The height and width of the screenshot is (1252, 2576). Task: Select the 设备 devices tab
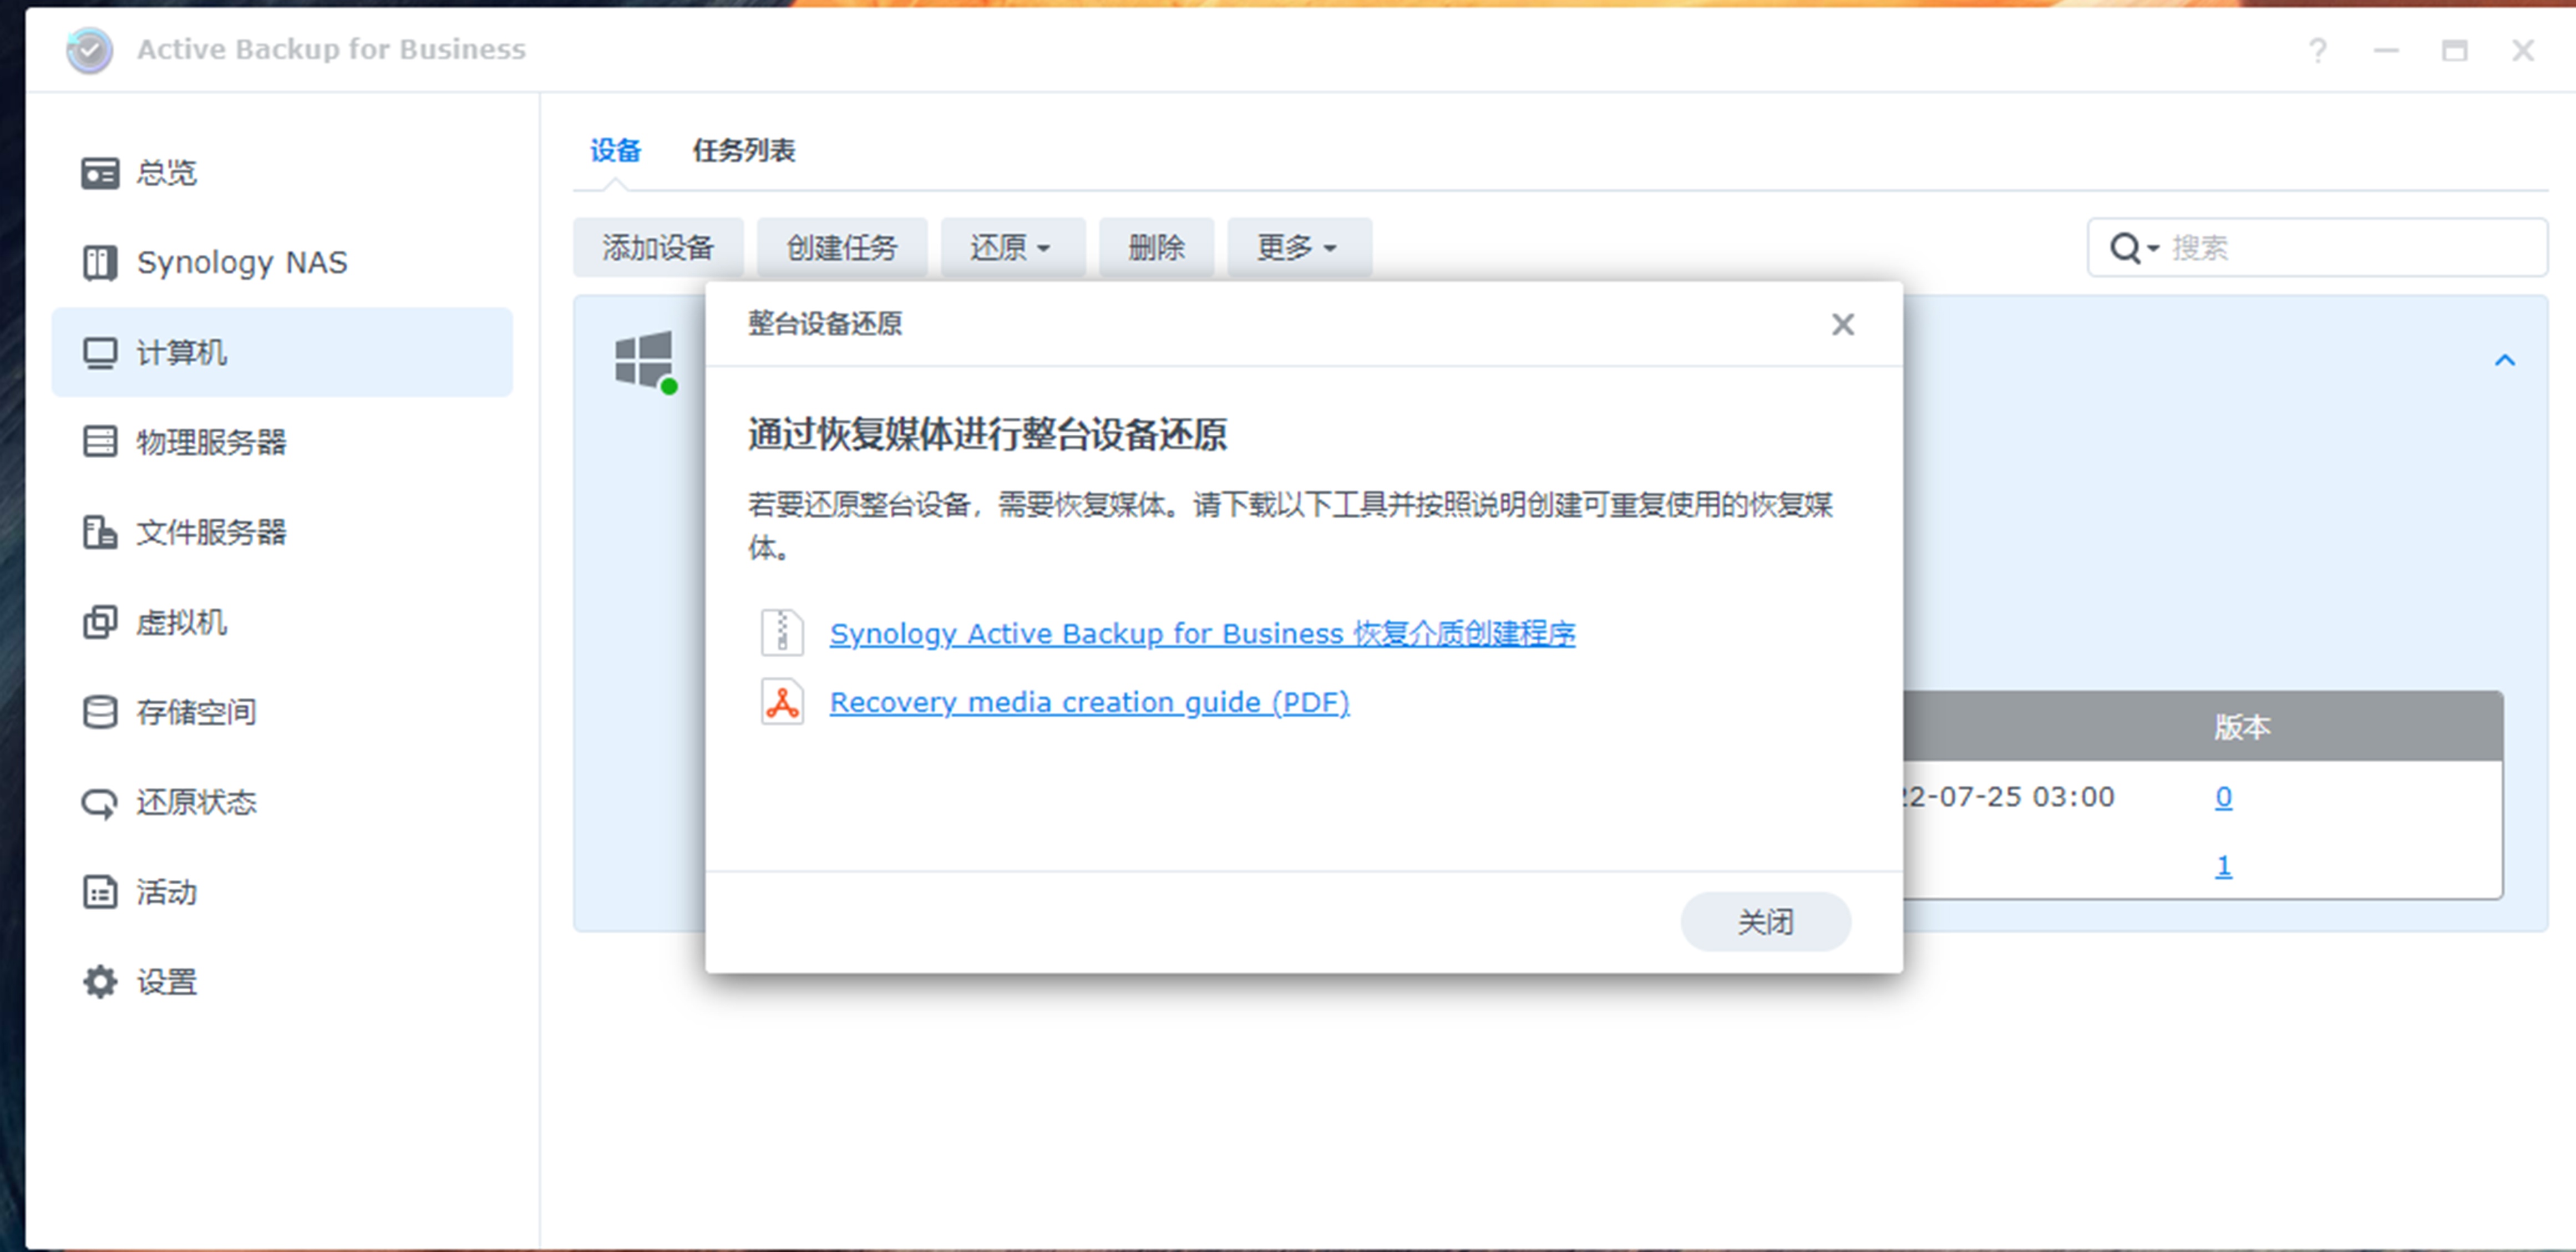[x=616, y=150]
